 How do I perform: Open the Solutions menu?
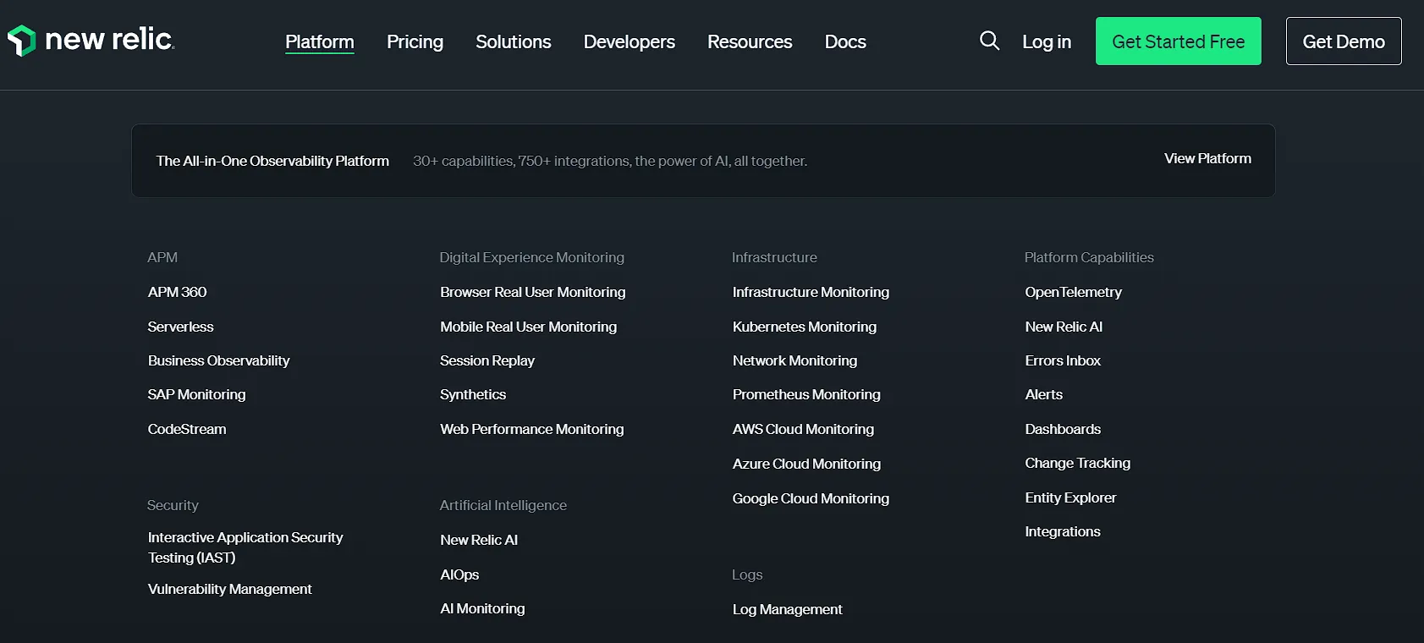coord(514,41)
